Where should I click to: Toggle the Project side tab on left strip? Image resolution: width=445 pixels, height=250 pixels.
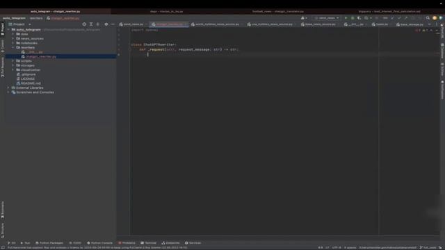click(3, 29)
